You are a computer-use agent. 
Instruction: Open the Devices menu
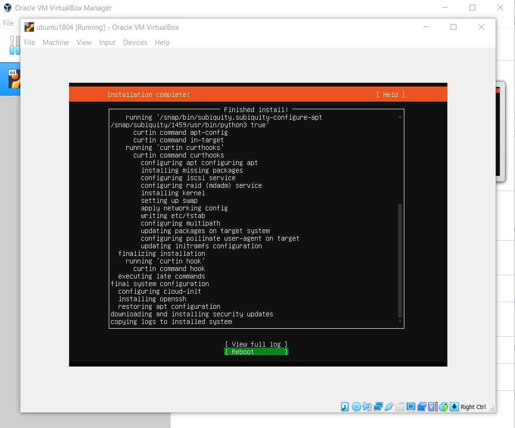135,43
